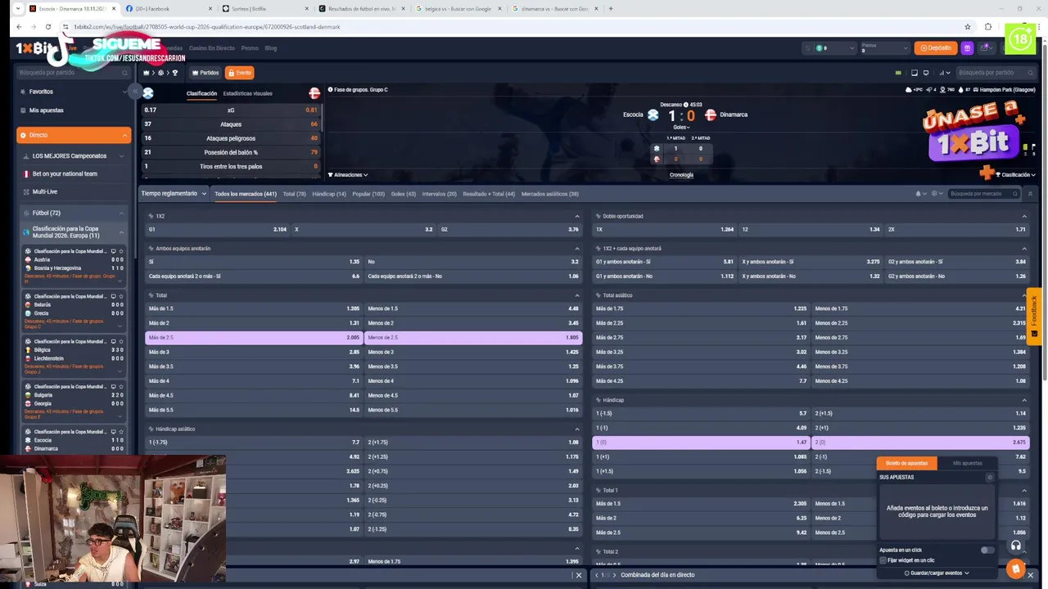Viewport: 1048px width, 589px height.
Task: Open the Popular (103) tab
Action: (368, 194)
